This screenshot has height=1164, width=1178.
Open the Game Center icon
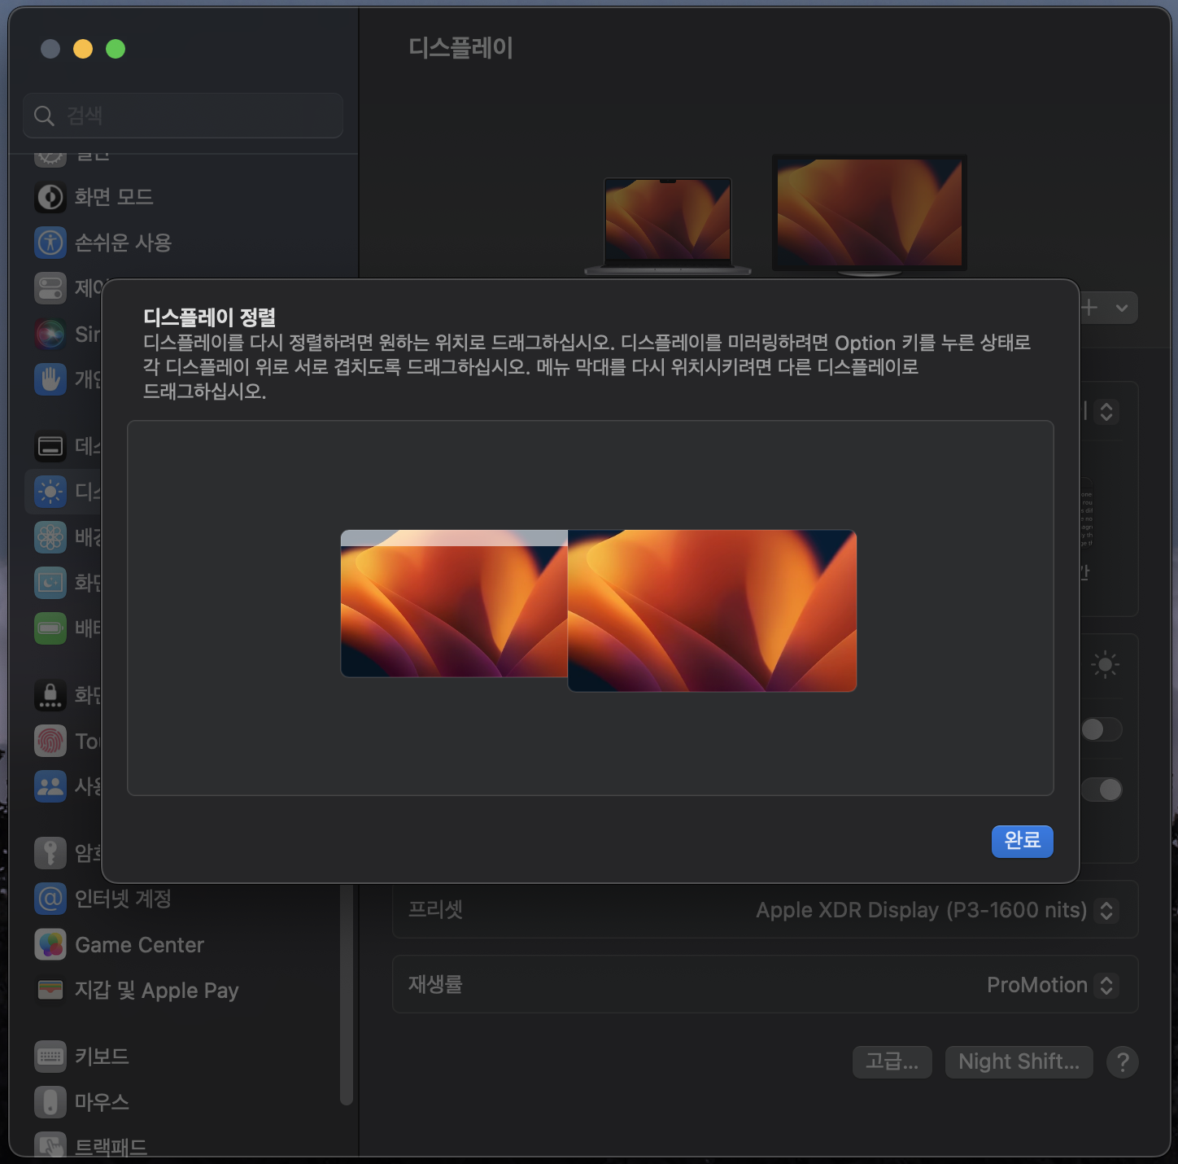tap(50, 944)
